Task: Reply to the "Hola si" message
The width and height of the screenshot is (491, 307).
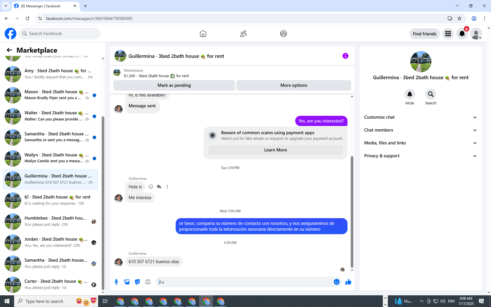Action: pos(159,187)
